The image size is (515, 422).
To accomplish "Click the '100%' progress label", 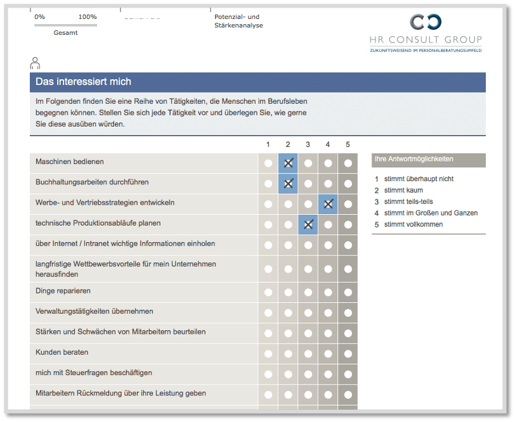I will pos(88,16).
